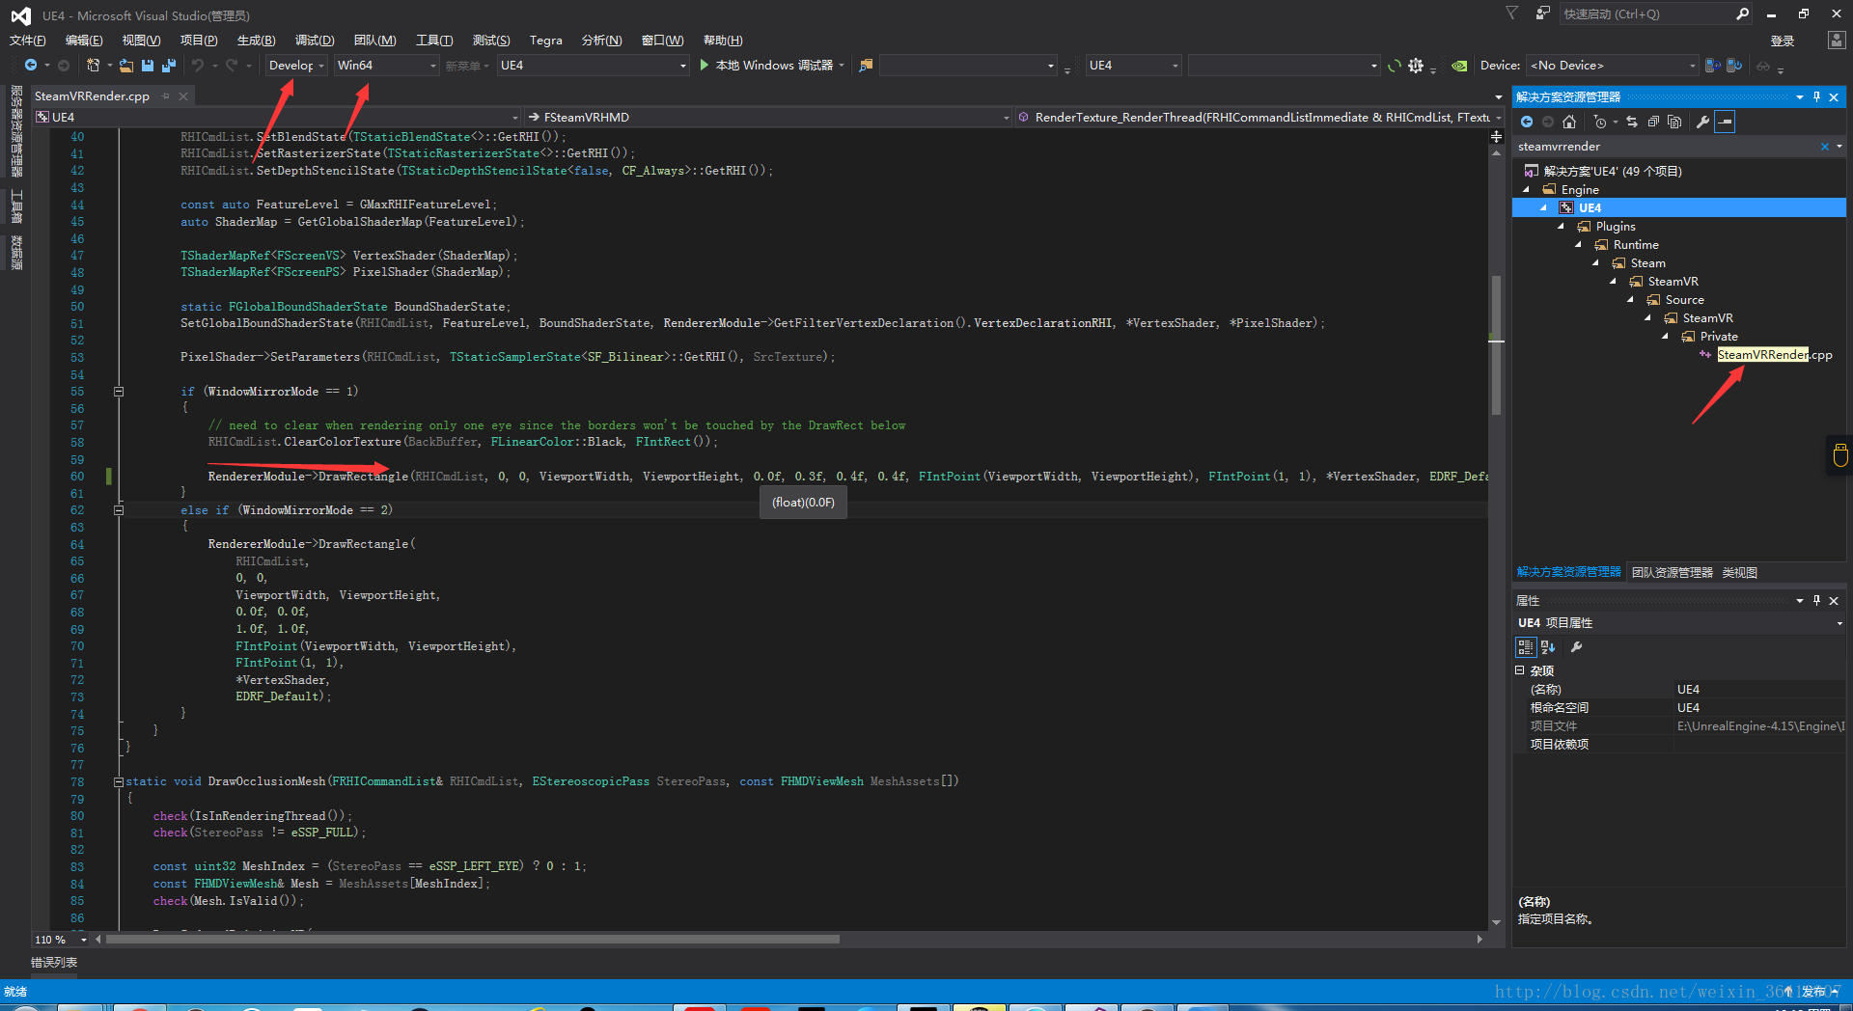Start 本地 Windows 调试器 debugging
Screen dimensions: 1853x1011
tap(767, 66)
